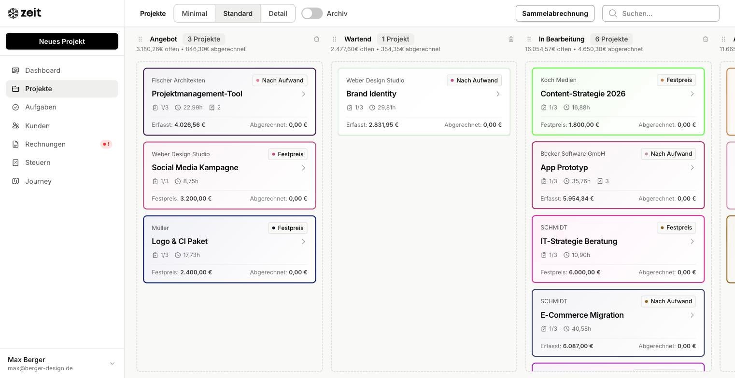Go to Aufgaben in sidebar
The width and height of the screenshot is (735, 378).
(x=62, y=107)
